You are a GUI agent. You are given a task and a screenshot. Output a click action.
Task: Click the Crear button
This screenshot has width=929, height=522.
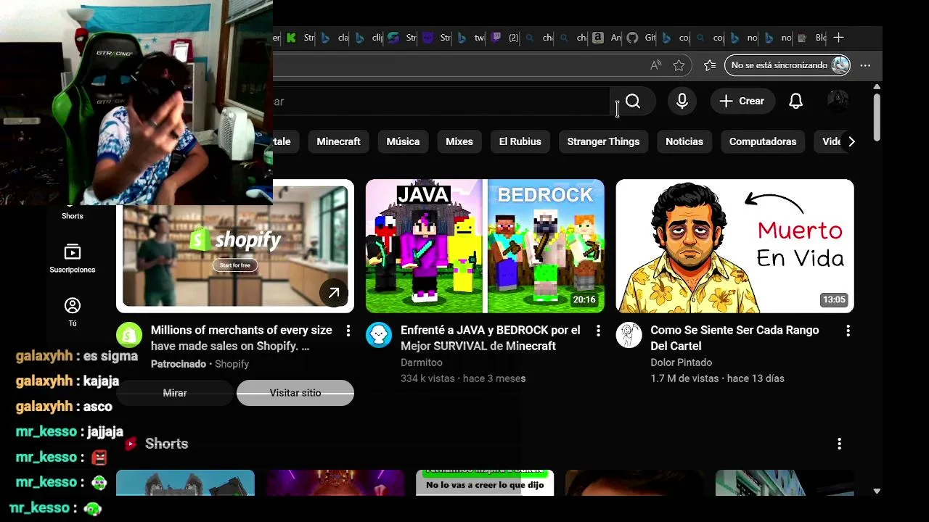pos(742,101)
